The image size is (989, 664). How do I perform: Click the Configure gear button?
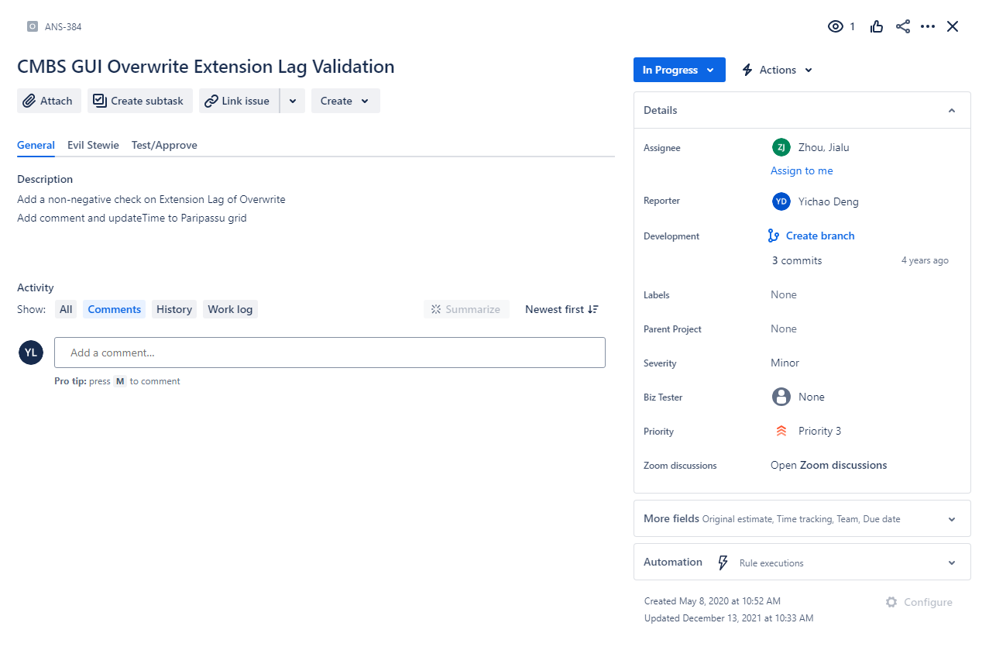point(919,602)
